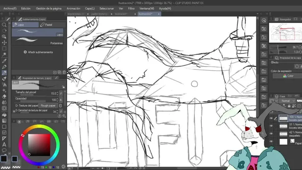This screenshot has width=302, height=170.
Task: Select the Pen tool in toolbar
Action: click(4, 67)
